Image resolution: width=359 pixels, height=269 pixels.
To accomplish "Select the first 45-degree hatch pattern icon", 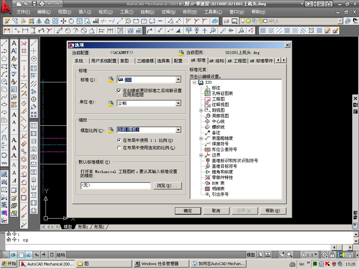I will pos(263,30).
